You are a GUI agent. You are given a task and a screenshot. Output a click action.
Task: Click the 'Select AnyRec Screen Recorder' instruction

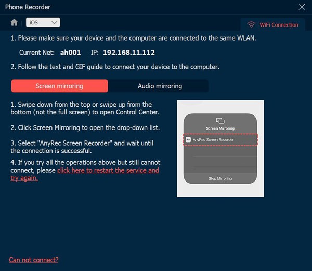pyautogui.click(x=82, y=147)
